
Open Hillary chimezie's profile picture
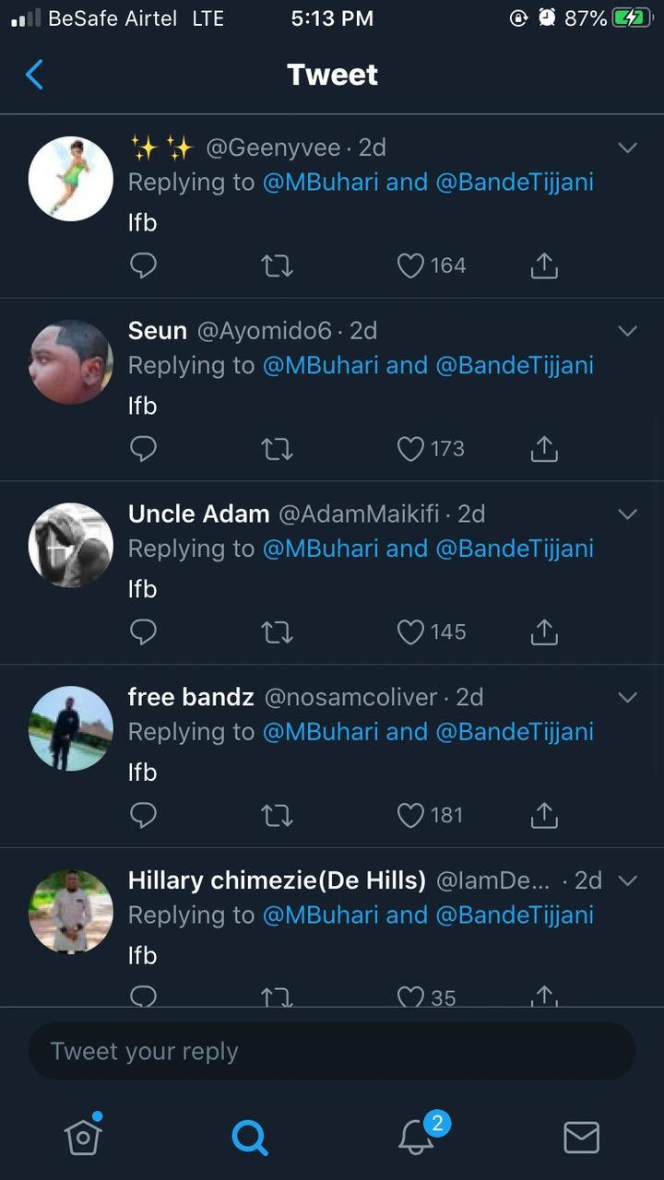point(71,912)
